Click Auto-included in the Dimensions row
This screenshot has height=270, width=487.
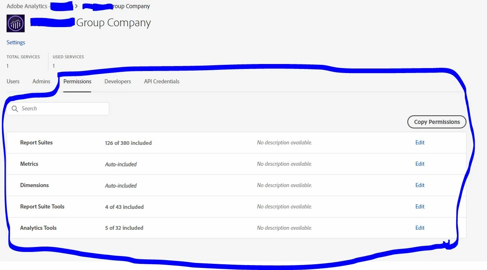click(121, 185)
